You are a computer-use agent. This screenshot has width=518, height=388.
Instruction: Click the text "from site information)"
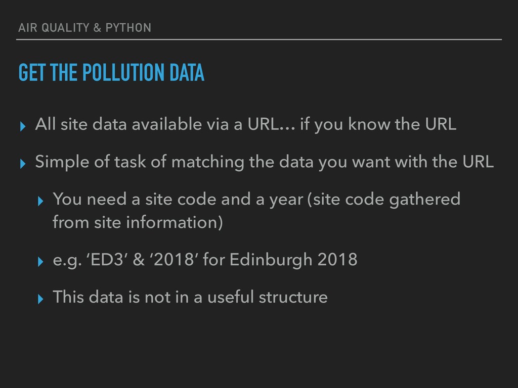click(138, 222)
